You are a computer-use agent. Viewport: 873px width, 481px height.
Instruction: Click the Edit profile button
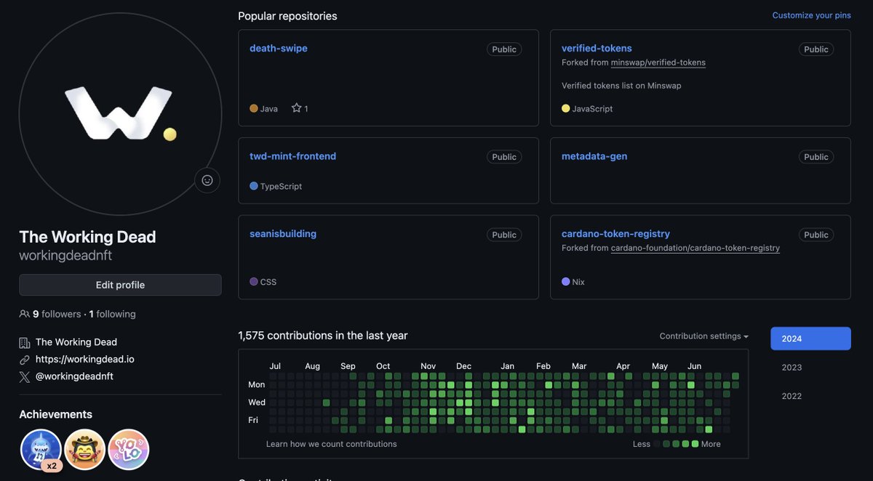(x=120, y=284)
